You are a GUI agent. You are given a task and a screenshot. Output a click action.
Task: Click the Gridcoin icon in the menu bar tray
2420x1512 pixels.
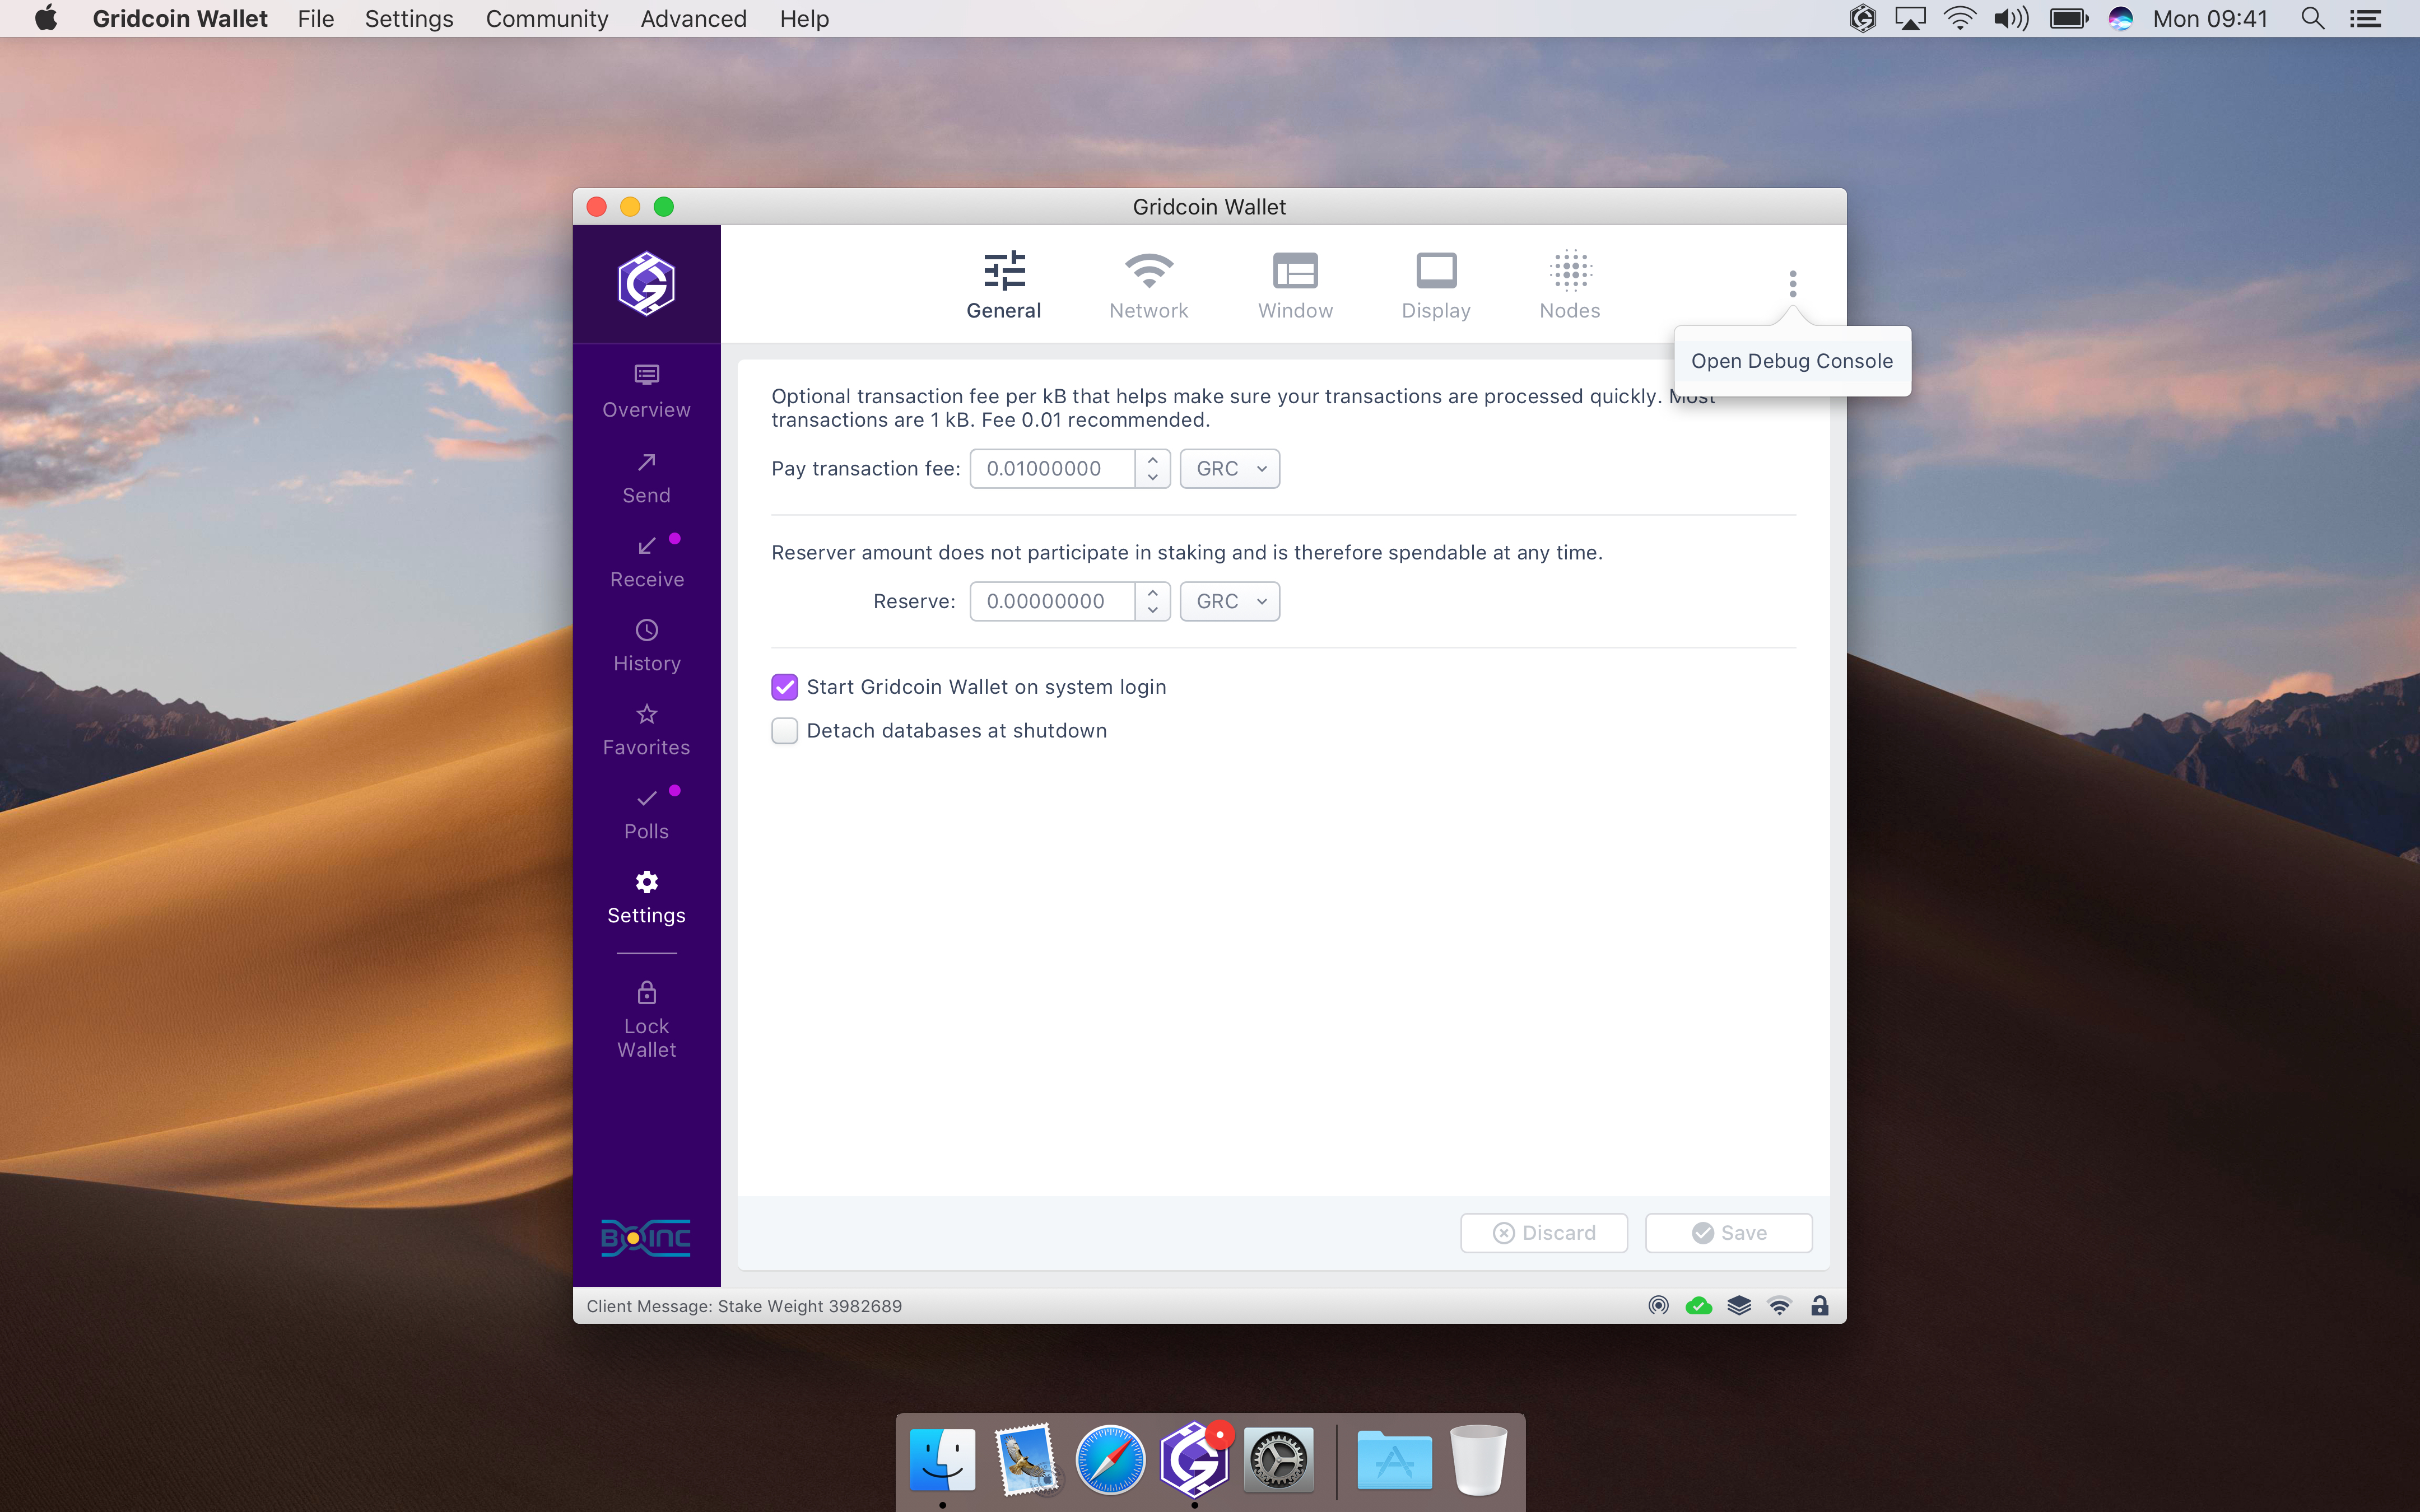pos(1862,19)
